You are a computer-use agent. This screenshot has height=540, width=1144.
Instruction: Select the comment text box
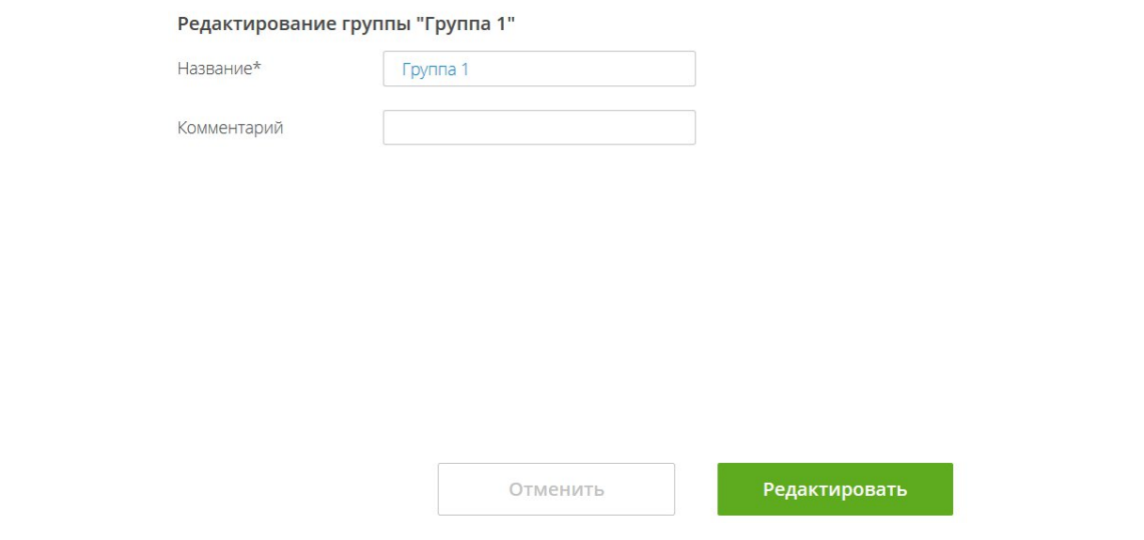(x=539, y=128)
